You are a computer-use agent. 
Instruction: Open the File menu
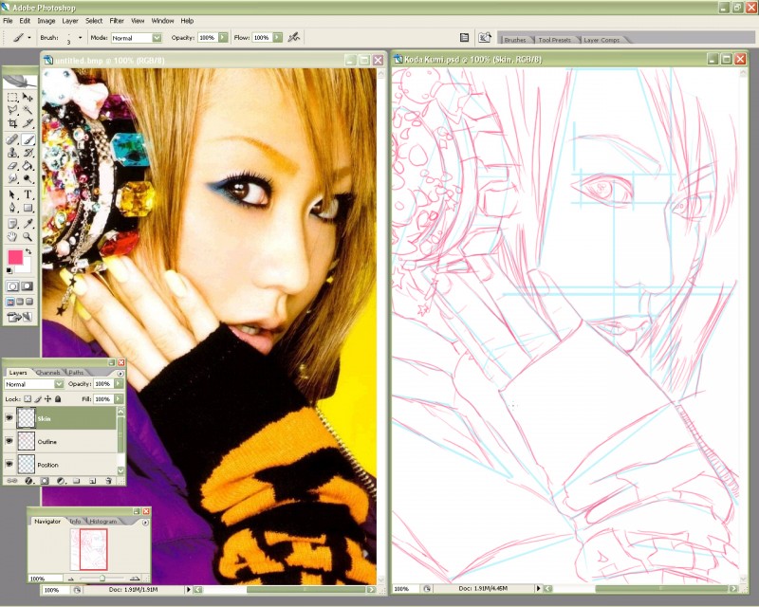[x=8, y=21]
